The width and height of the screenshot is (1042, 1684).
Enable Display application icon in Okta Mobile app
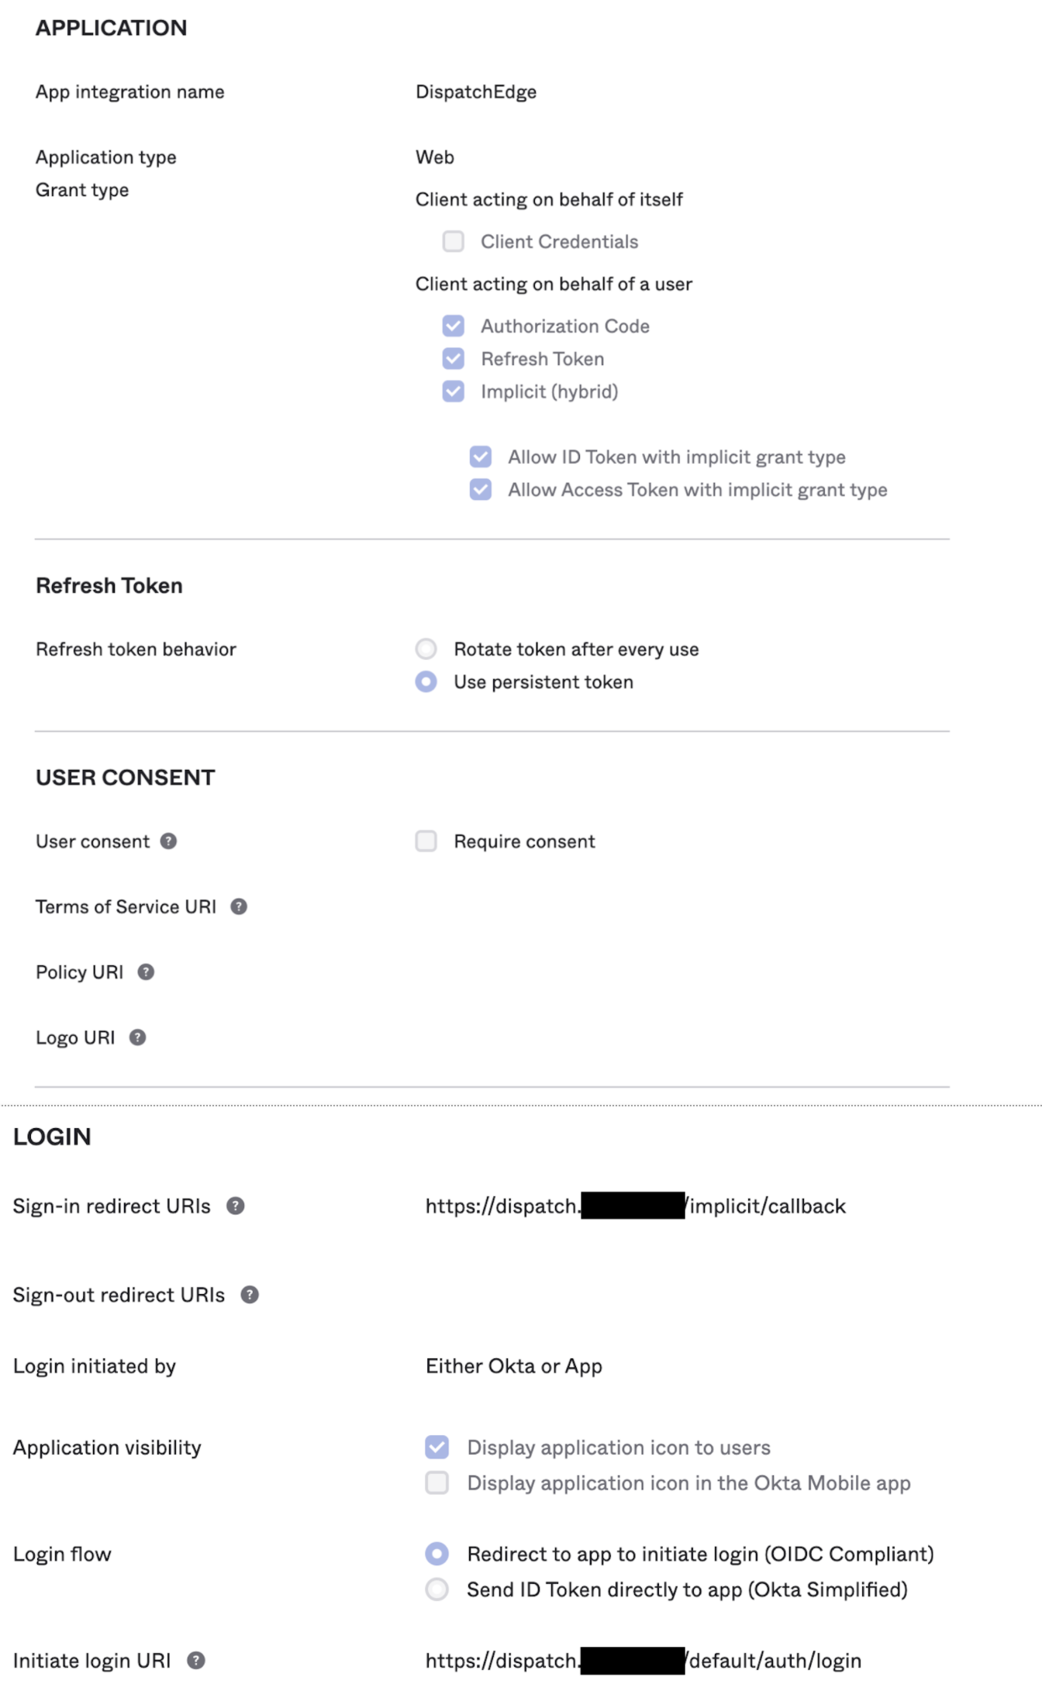(x=436, y=1482)
